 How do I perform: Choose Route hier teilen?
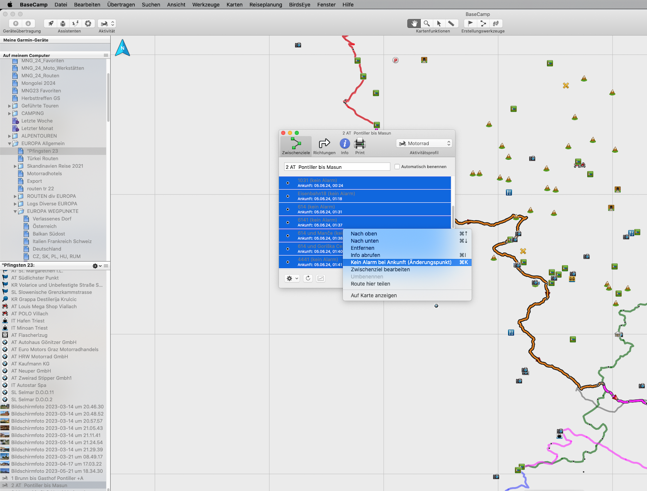407,284
